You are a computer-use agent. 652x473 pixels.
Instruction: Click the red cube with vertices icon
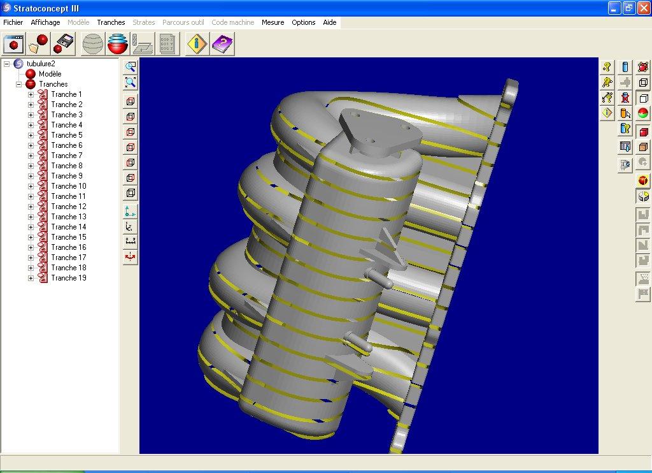(x=643, y=67)
